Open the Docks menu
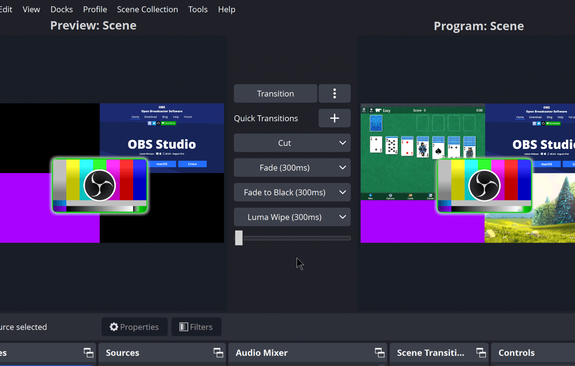The height and width of the screenshot is (366, 575). click(61, 9)
